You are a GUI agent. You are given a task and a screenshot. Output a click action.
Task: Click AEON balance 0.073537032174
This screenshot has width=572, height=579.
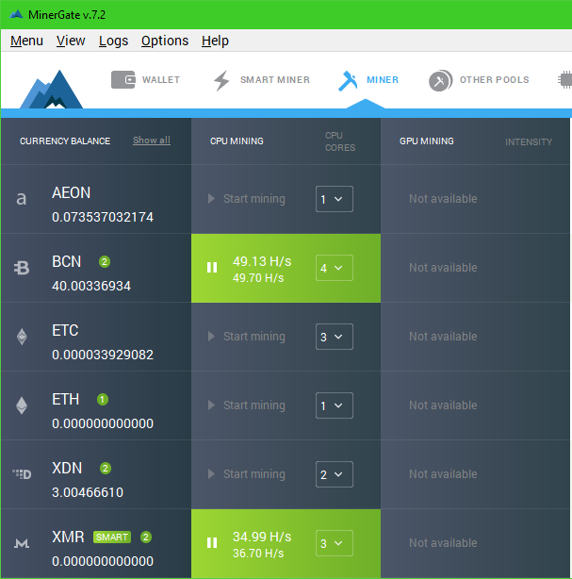point(103,217)
